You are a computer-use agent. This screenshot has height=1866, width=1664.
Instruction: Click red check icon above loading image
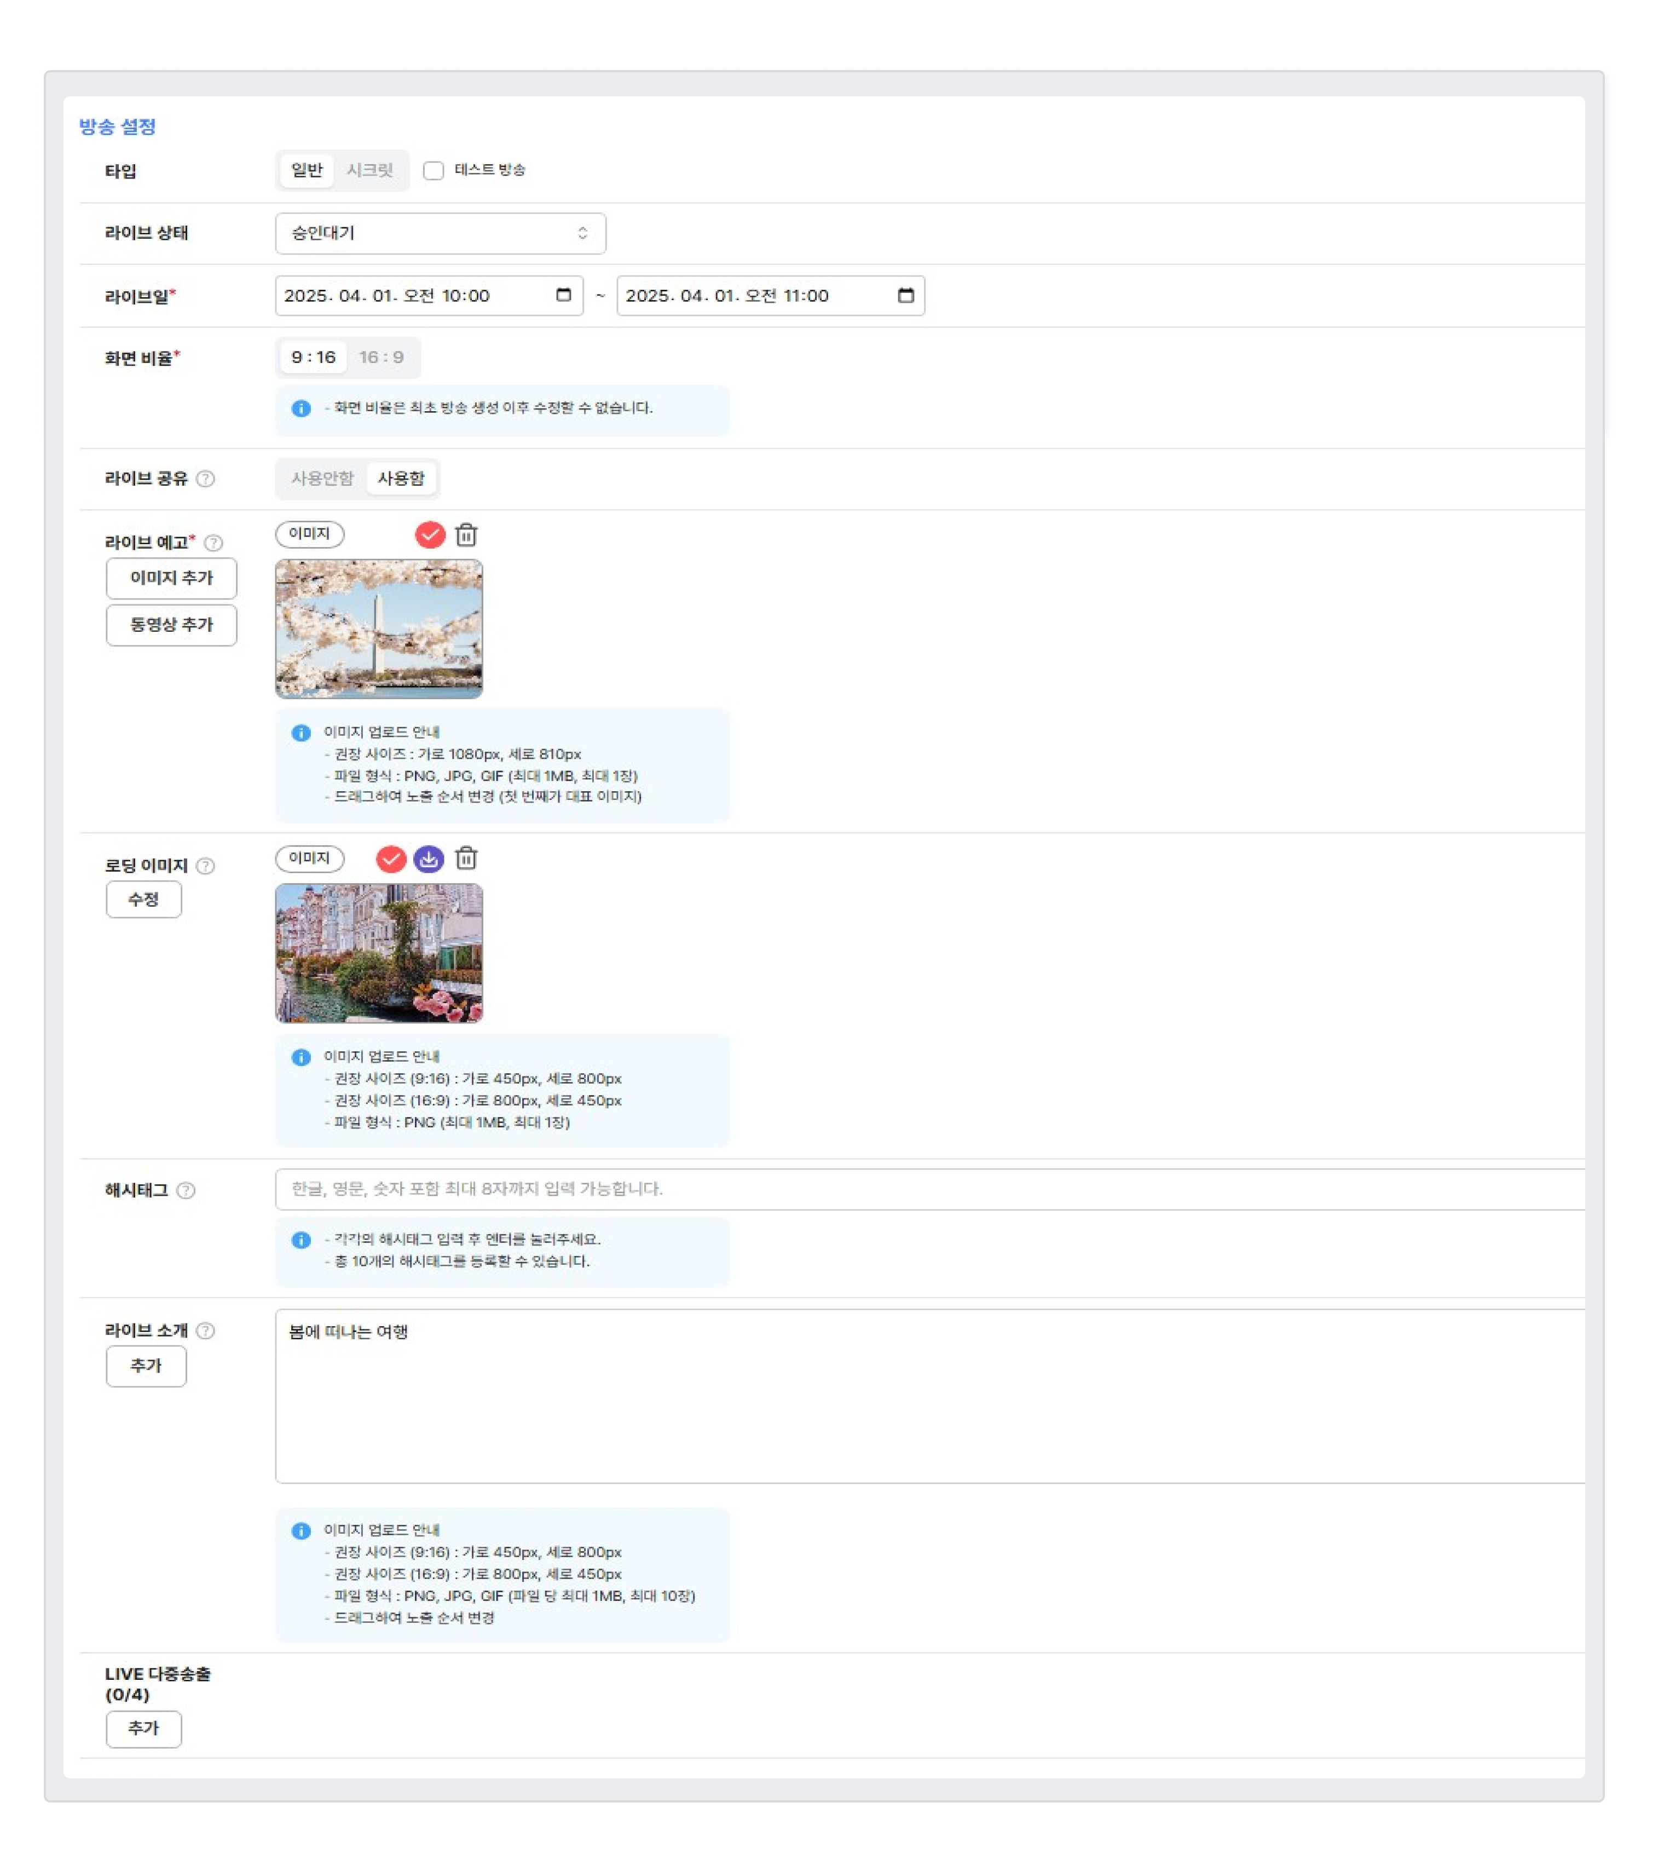coord(391,860)
